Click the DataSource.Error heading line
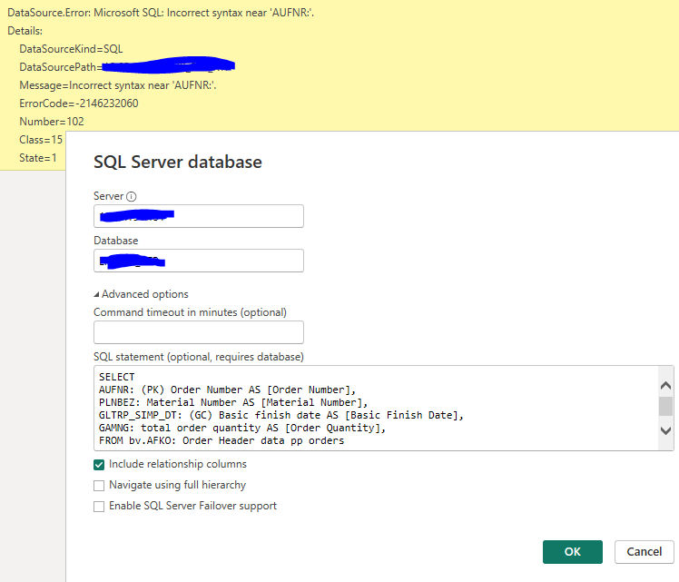 [x=161, y=13]
